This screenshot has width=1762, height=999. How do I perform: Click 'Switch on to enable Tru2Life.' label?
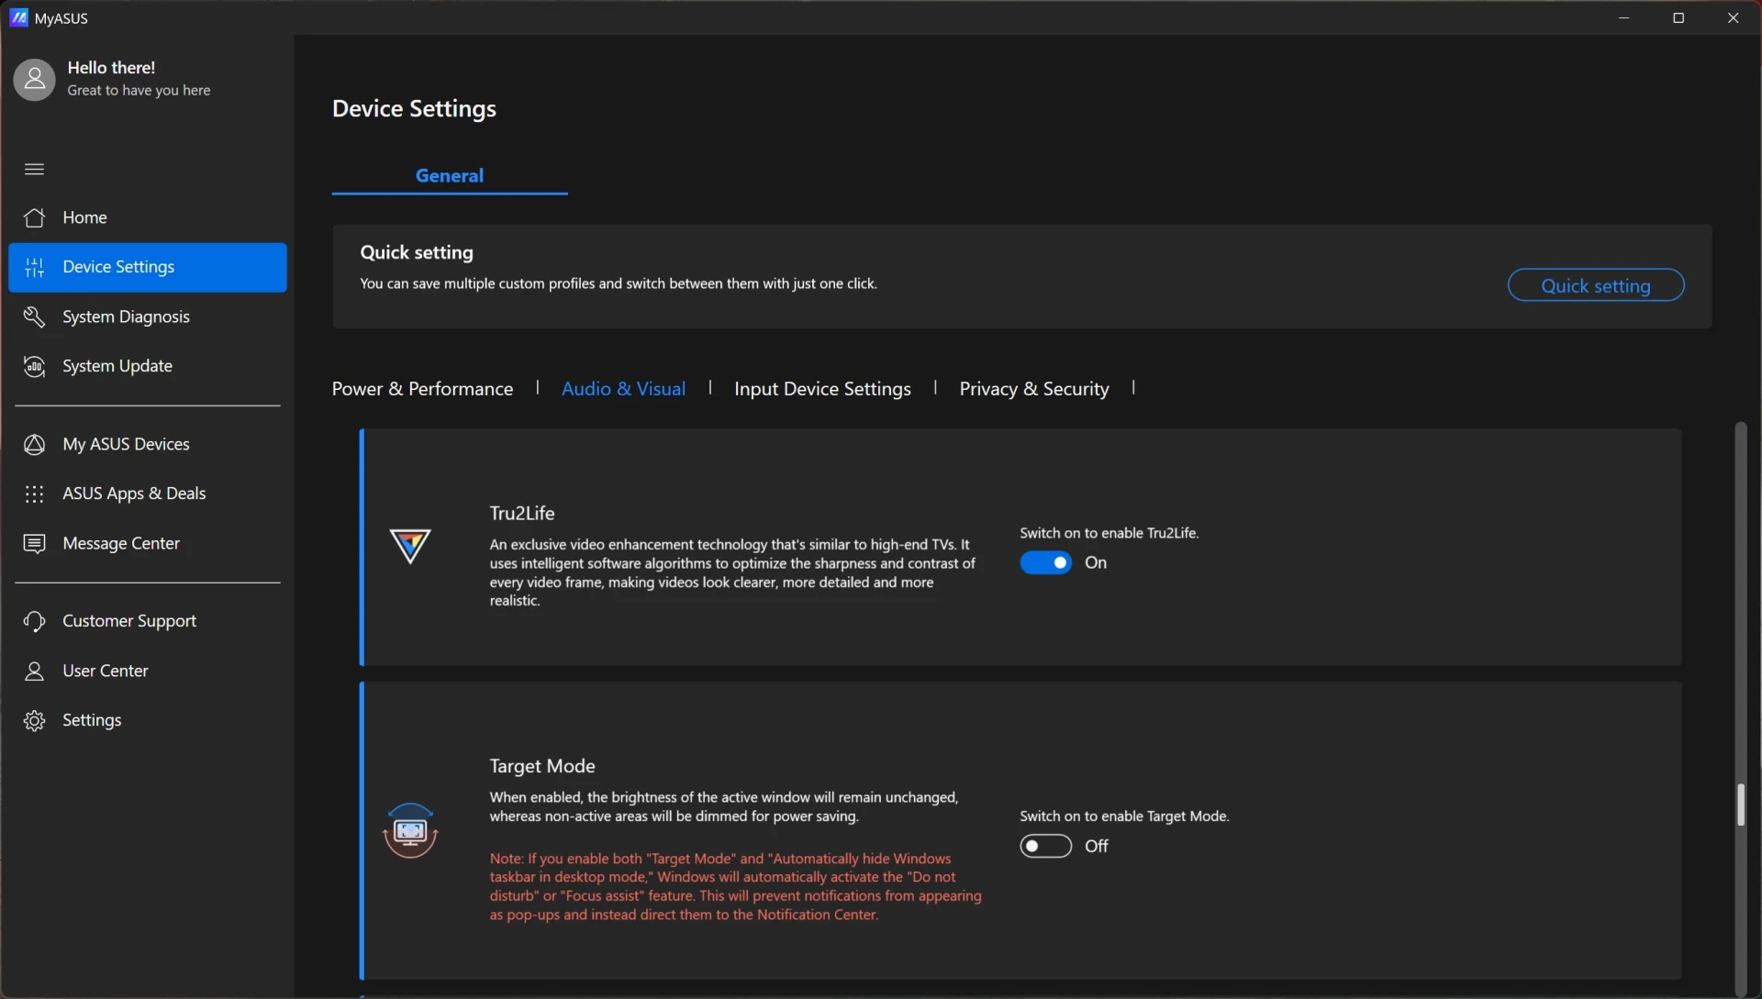[x=1109, y=533]
